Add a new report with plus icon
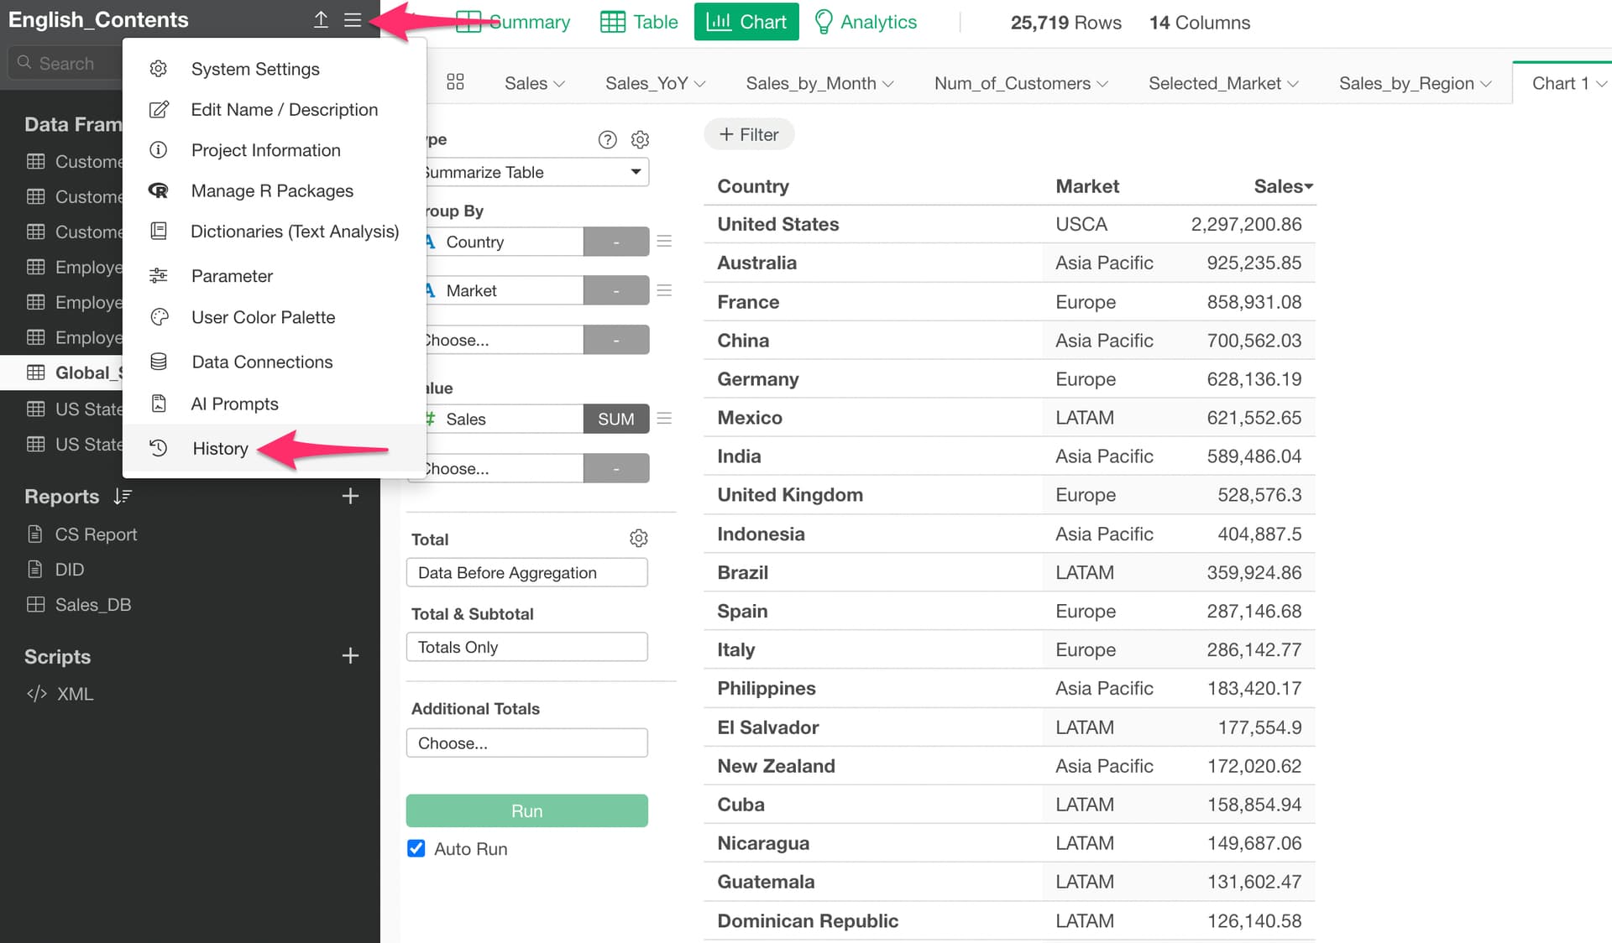 click(350, 497)
